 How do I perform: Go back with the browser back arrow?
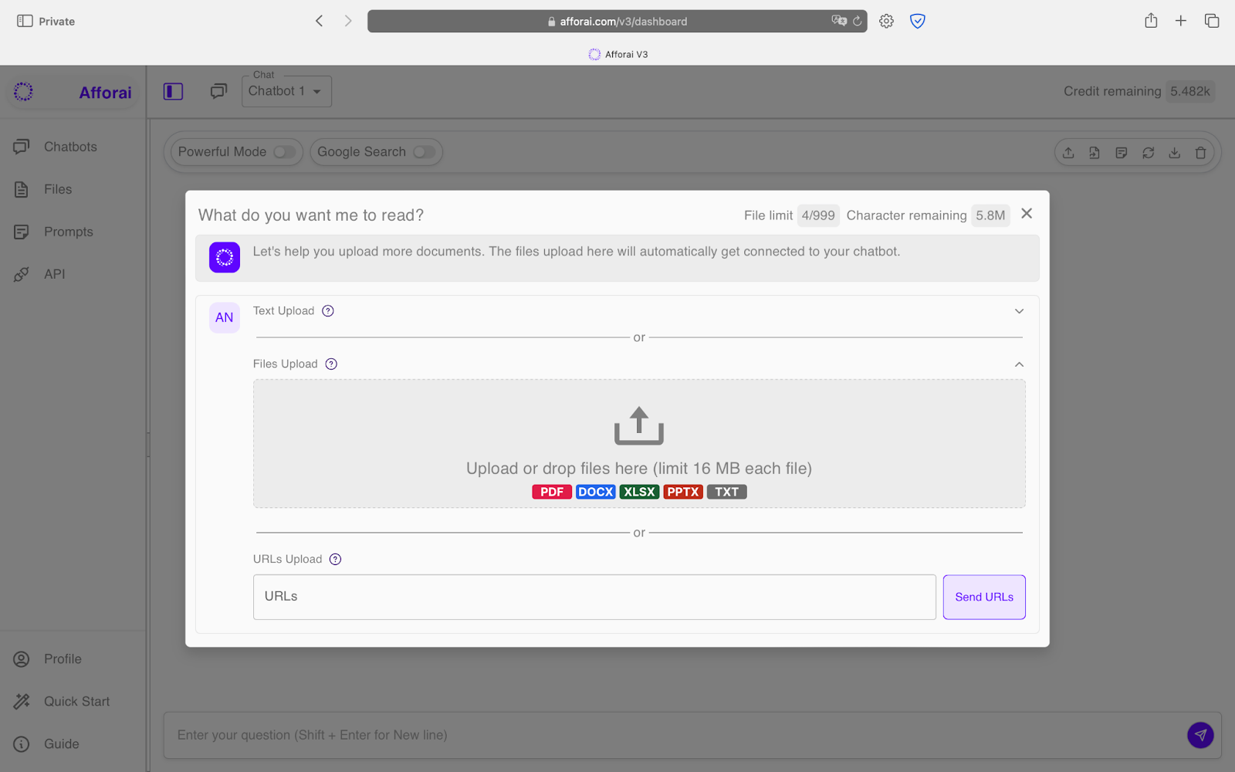pos(319,21)
